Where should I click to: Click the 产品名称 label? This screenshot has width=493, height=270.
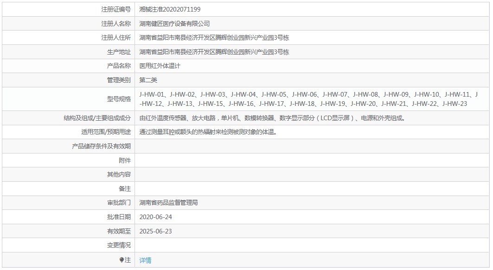click(119, 66)
